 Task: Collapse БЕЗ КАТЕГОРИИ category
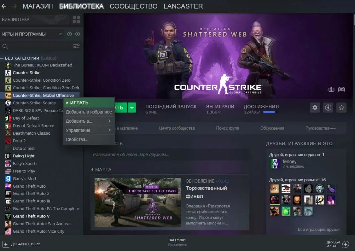coord(2,58)
